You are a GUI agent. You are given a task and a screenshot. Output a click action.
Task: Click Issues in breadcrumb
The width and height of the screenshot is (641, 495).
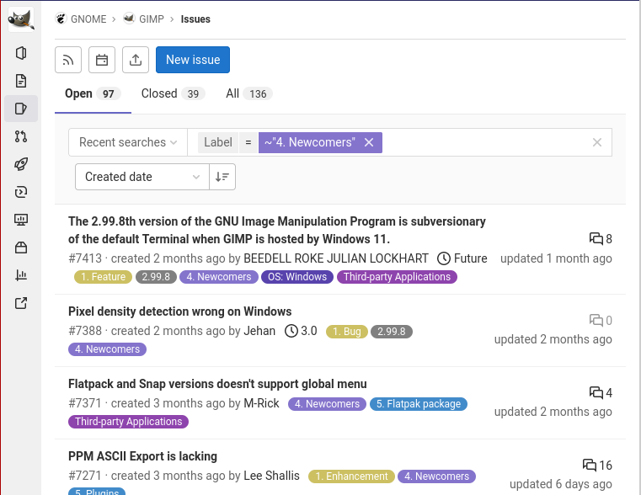point(195,19)
